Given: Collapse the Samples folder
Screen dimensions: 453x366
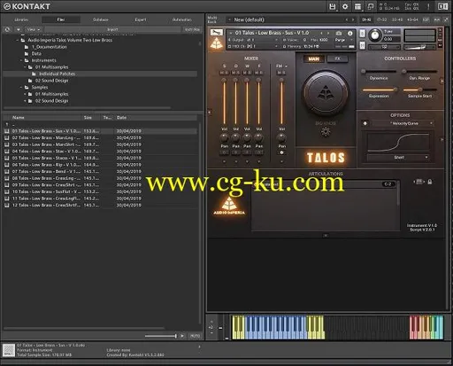Looking at the screenshot, I should click(21, 88).
